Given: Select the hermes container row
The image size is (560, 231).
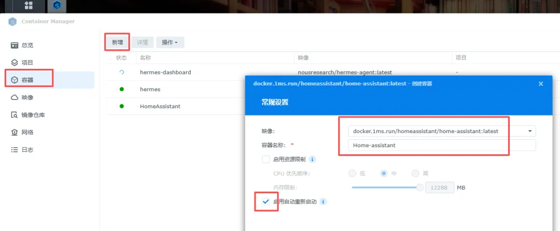Looking at the screenshot, I should 176,89.
